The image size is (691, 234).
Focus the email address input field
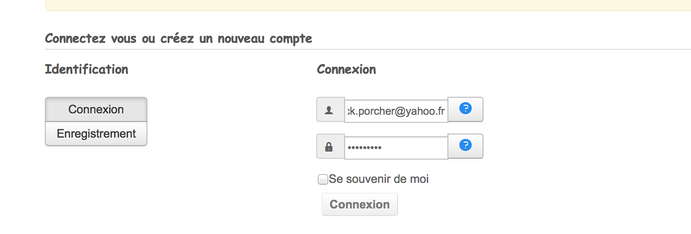[x=396, y=111]
